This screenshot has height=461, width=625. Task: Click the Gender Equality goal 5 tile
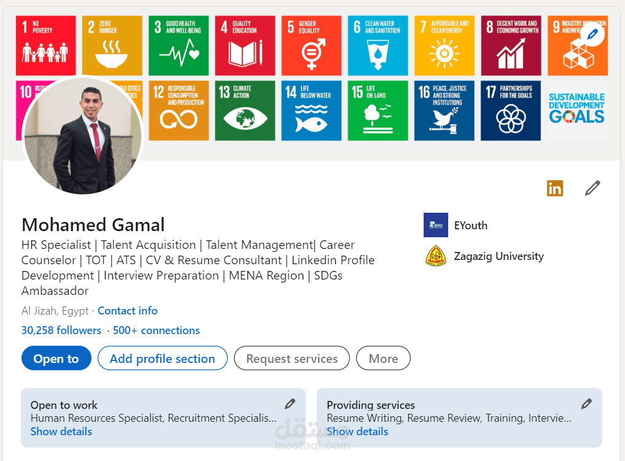click(311, 45)
